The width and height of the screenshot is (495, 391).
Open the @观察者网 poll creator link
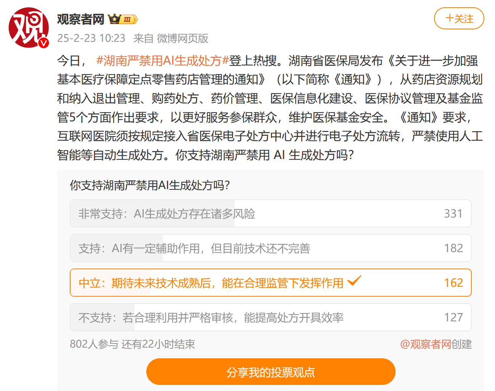[x=425, y=344]
